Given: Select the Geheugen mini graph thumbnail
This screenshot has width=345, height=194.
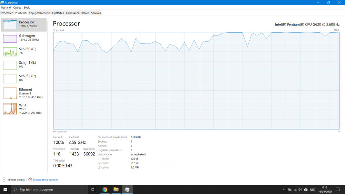Looking at the screenshot, I should 10,38.
